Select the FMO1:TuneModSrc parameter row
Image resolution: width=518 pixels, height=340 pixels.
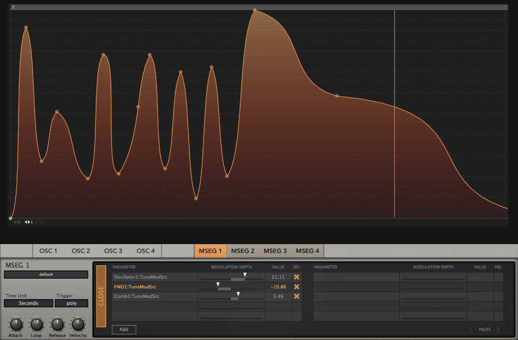pos(154,287)
